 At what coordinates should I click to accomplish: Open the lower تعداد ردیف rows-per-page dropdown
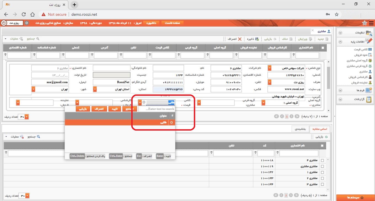tap(27, 196)
